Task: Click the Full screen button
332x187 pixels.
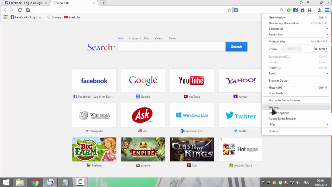Action: point(320,49)
